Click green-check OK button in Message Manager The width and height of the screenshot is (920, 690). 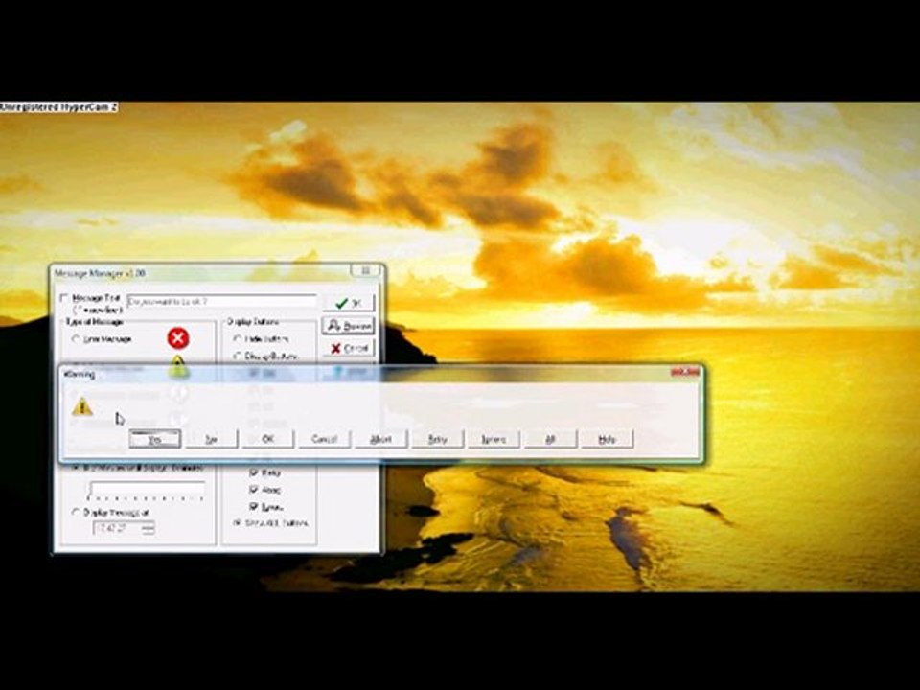(349, 303)
